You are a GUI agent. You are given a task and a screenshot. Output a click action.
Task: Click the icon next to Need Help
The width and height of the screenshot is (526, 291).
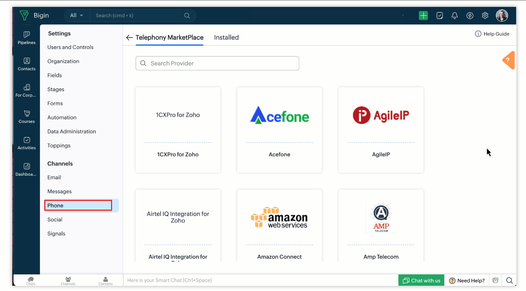tap(495, 280)
